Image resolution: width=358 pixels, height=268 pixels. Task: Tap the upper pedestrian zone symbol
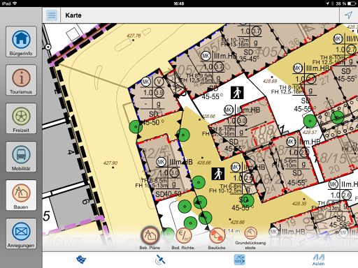coord(237,93)
